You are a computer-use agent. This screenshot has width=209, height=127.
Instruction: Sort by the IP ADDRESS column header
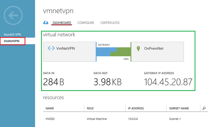136,108
